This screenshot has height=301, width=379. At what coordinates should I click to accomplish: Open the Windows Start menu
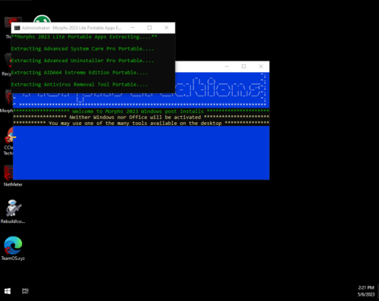[8, 291]
